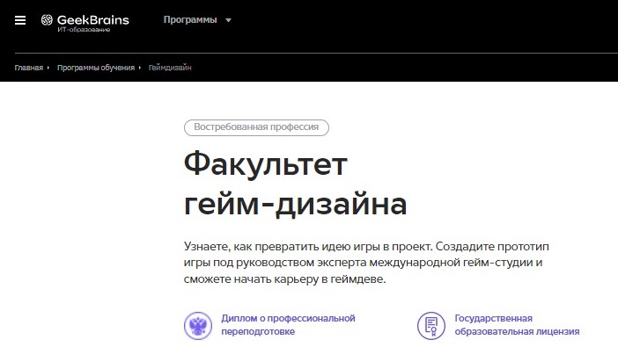The width and height of the screenshot is (618, 347).
Task: Expand the Программы dropdown arrow
Action: tap(228, 20)
